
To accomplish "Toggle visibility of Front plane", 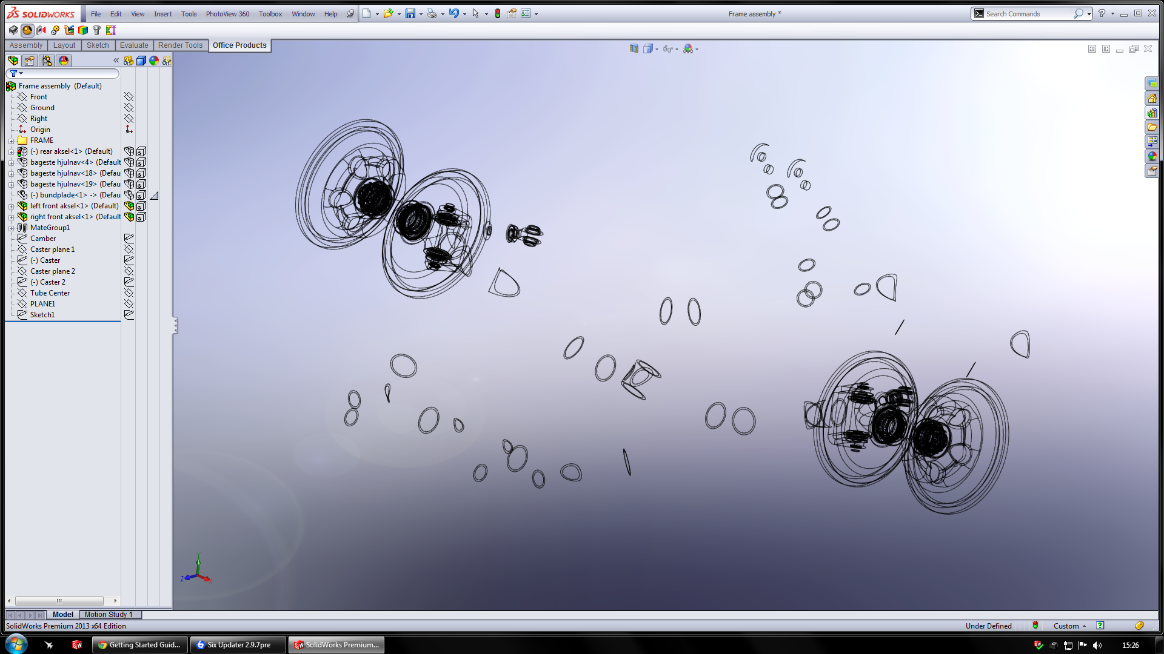I will point(129,97).
